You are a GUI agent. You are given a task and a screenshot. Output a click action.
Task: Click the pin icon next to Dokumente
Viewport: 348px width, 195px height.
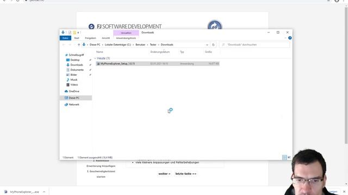(x=90, y=70)
